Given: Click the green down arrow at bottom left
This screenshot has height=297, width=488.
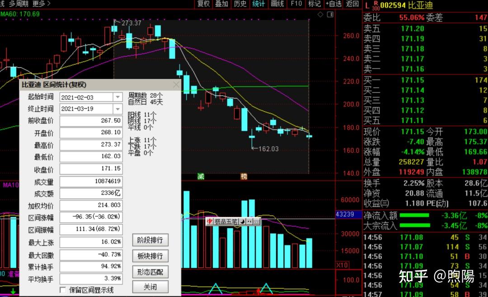Looking at the screenshot, I should click(x=13, y=292).
